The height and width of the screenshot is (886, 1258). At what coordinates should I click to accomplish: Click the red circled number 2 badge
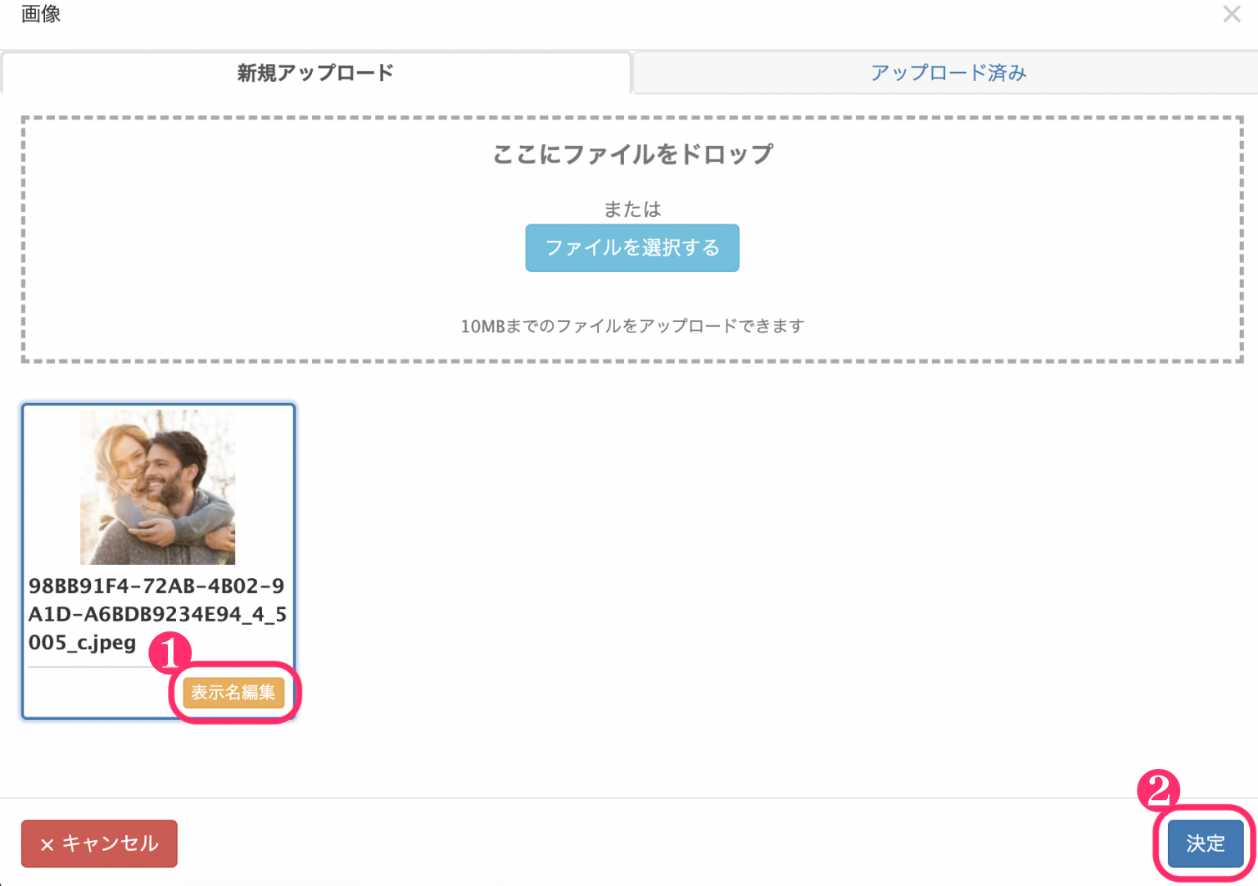click(x=1158, y=790)
